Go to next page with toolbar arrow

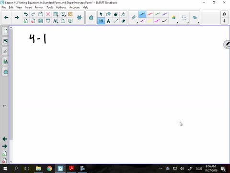(x=17, y=17)
